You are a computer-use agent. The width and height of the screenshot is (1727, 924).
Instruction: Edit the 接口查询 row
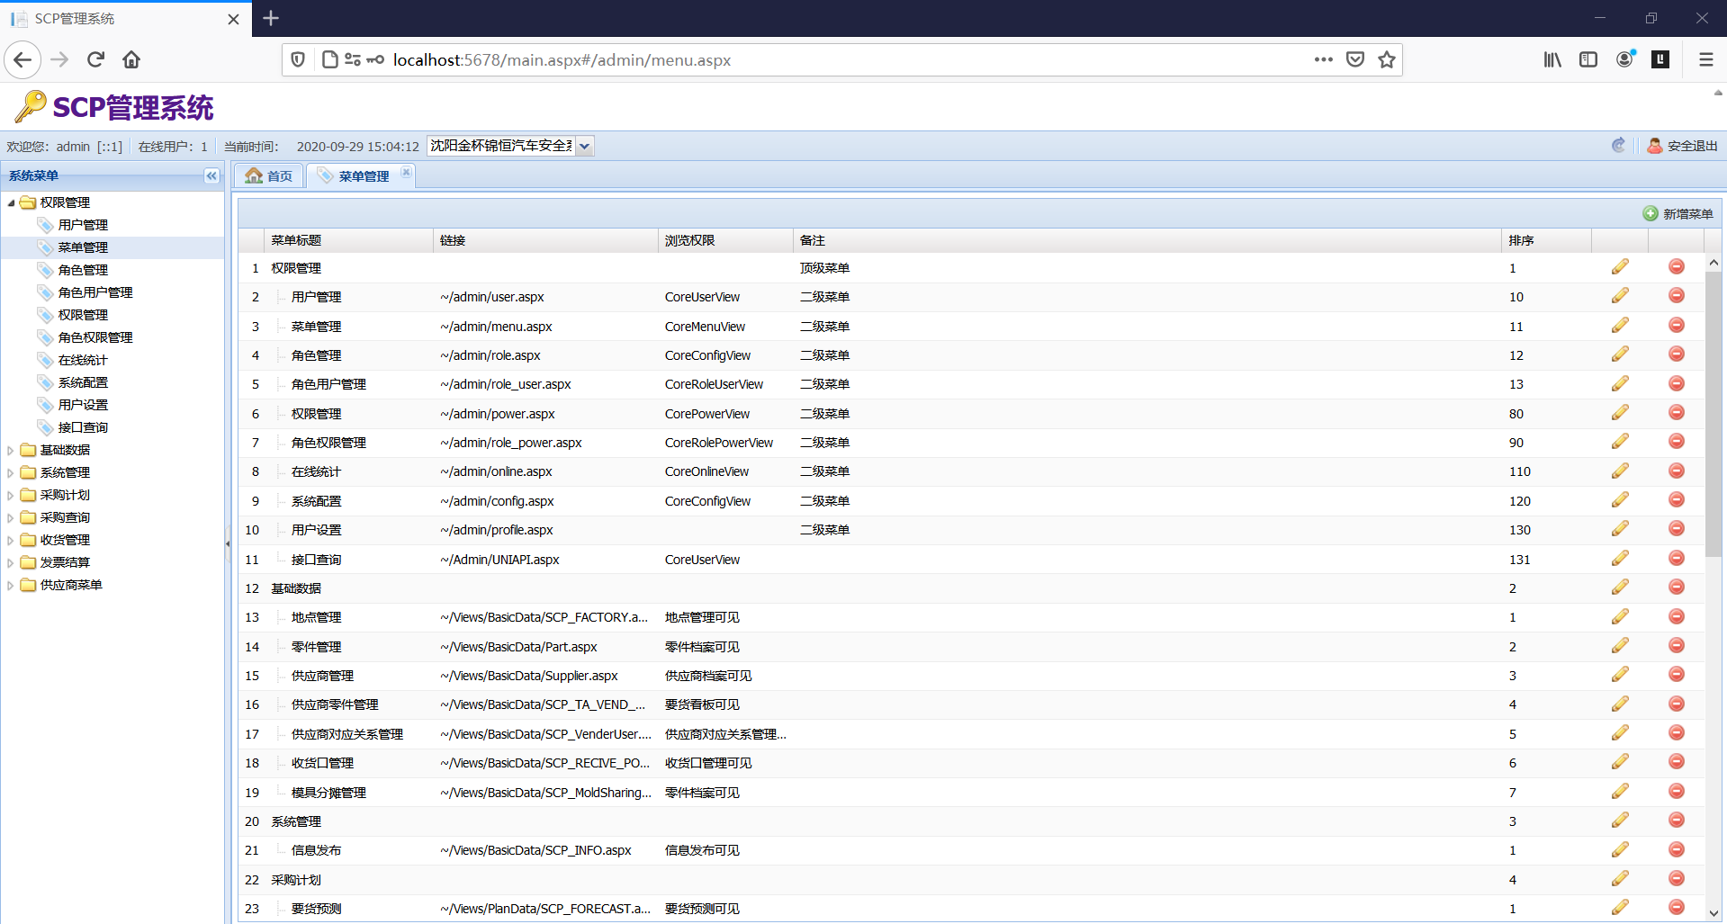pyautogui.click(x=1620, y=559)
